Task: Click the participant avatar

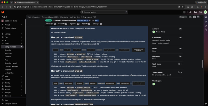Action: tap(154, 84)
